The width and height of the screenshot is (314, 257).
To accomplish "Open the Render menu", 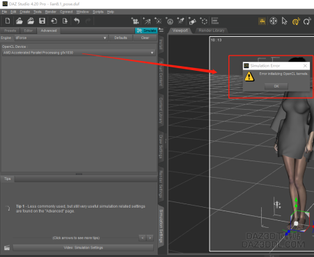I will pyautogui.click(x=51, y=12).
